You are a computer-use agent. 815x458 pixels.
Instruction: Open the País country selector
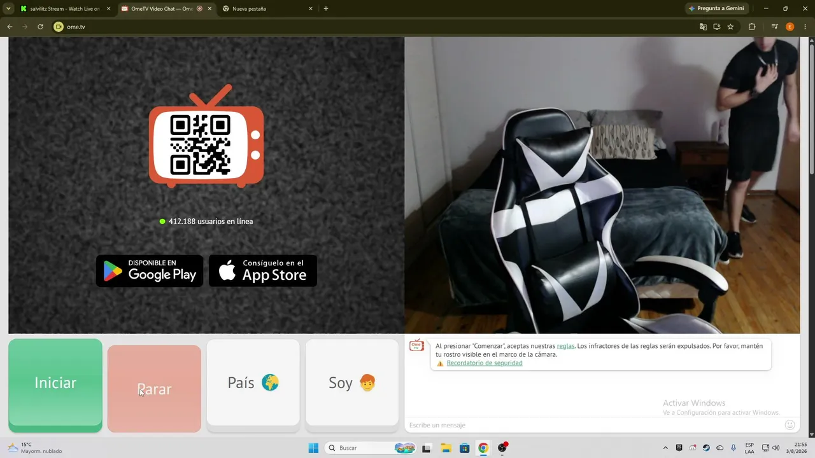click(x=253, y=382)
